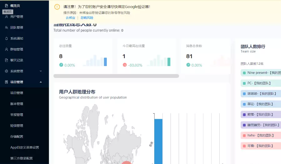281x164 pixels.
Task: Open 版本管理 in the sidebar
Action: (17, 104)
